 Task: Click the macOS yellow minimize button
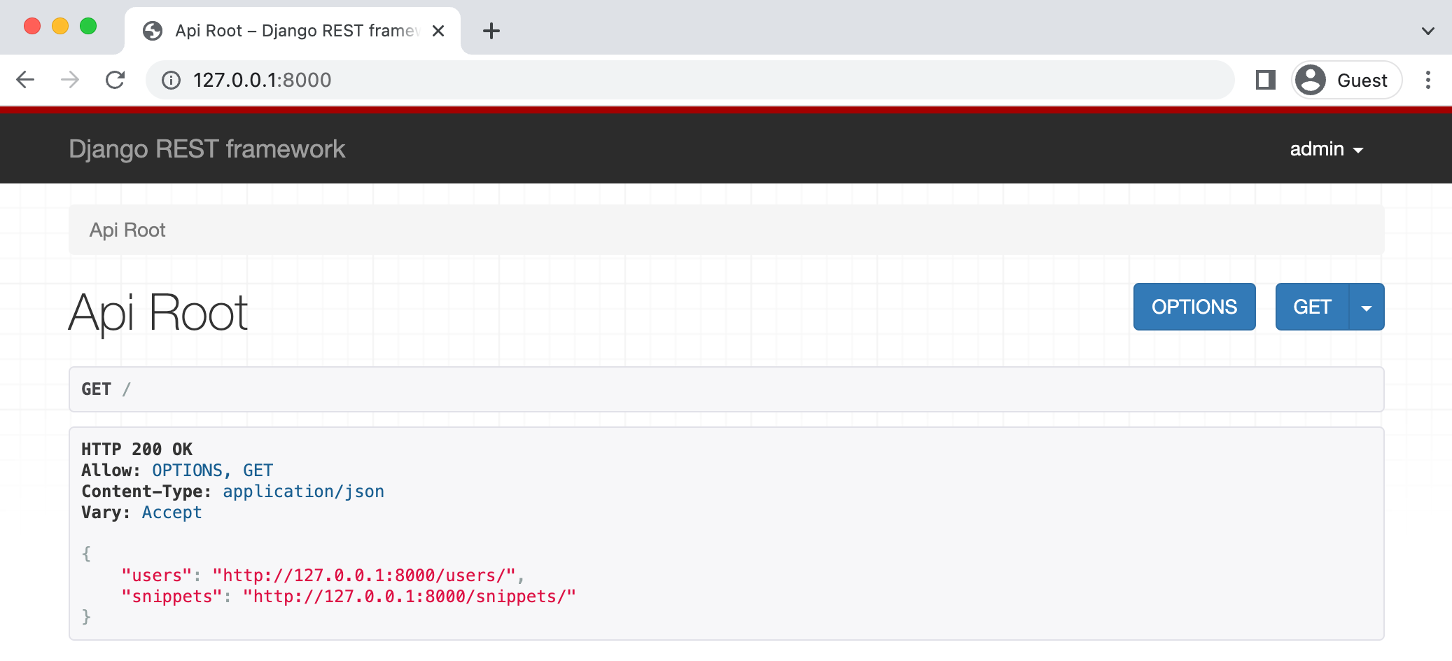pyautogui.click(x=60, y=27)
